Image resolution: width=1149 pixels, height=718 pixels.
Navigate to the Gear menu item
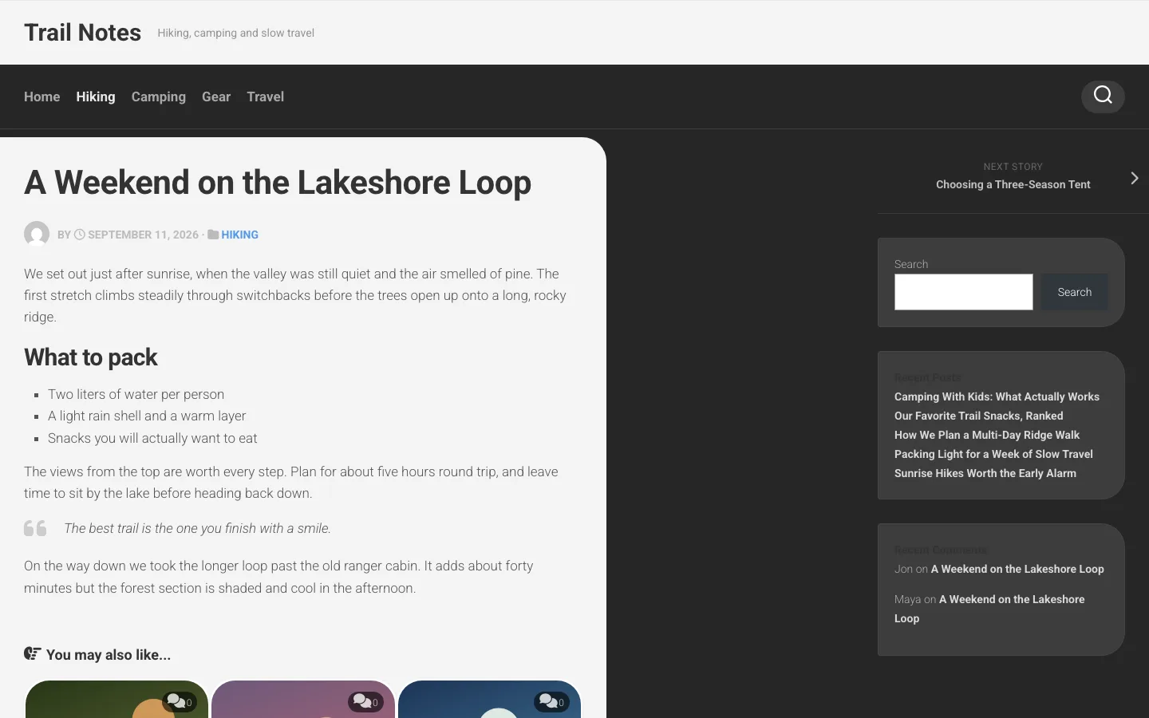pyautogui.click(x=216, y=97)
